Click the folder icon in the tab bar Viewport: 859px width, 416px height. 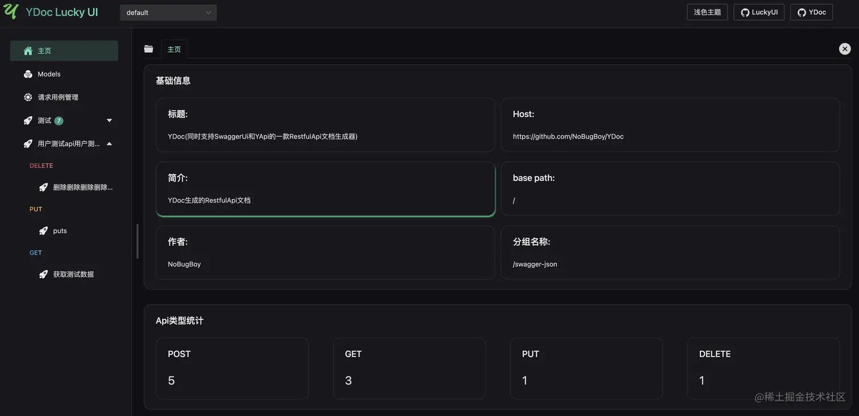click(x=148, y=49)
